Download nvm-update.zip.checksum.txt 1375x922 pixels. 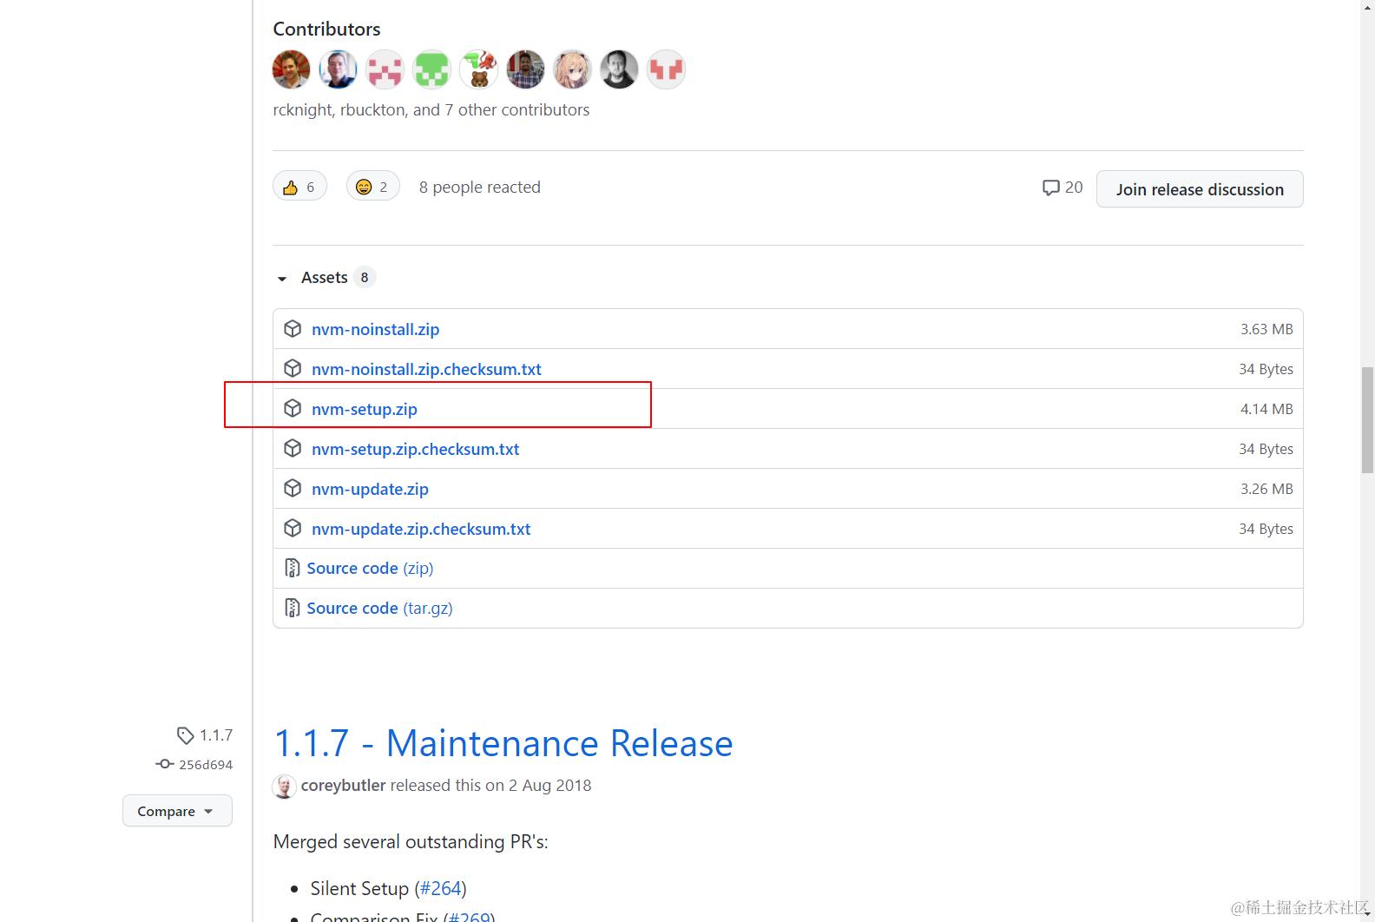[421, 529]
